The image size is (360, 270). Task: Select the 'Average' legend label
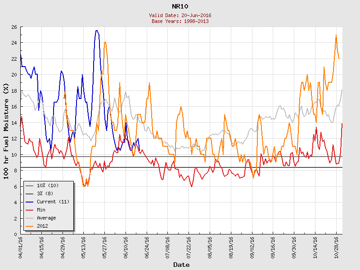pos(46,218)
